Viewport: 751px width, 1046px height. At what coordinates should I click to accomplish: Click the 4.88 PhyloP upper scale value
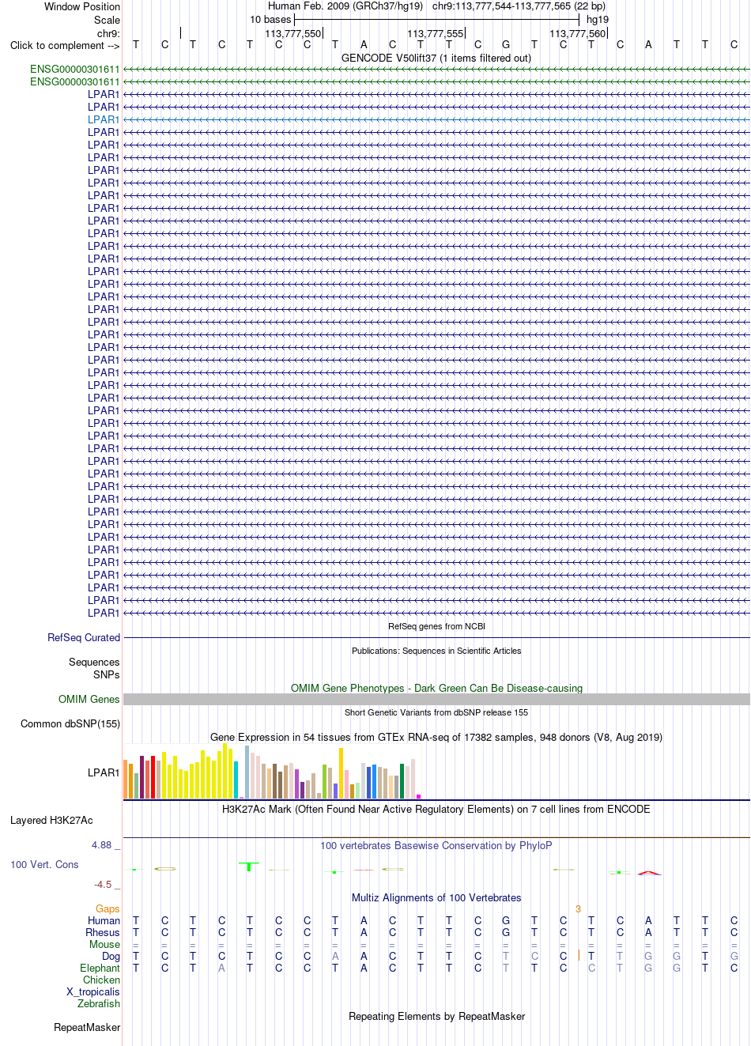click(x=102, y=844)
